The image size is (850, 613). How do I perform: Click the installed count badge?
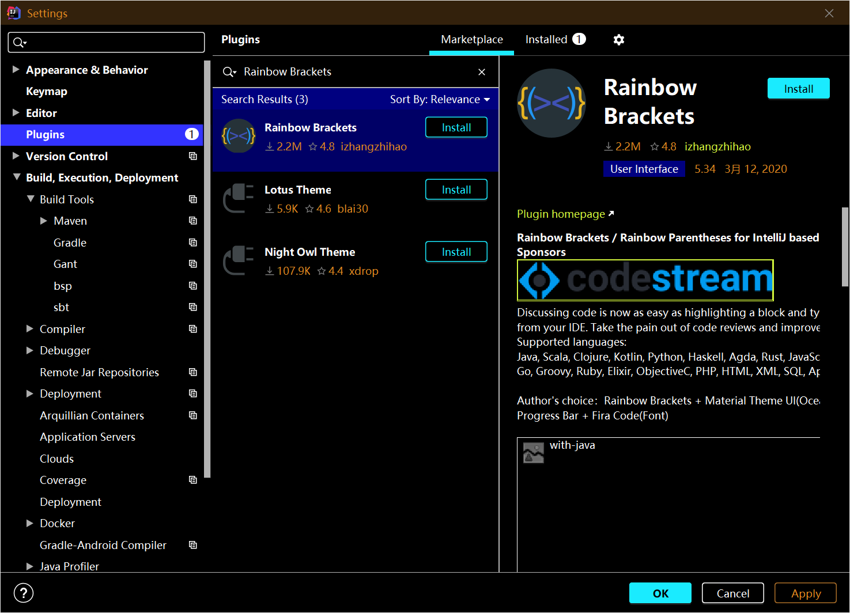tap(579, 39)
